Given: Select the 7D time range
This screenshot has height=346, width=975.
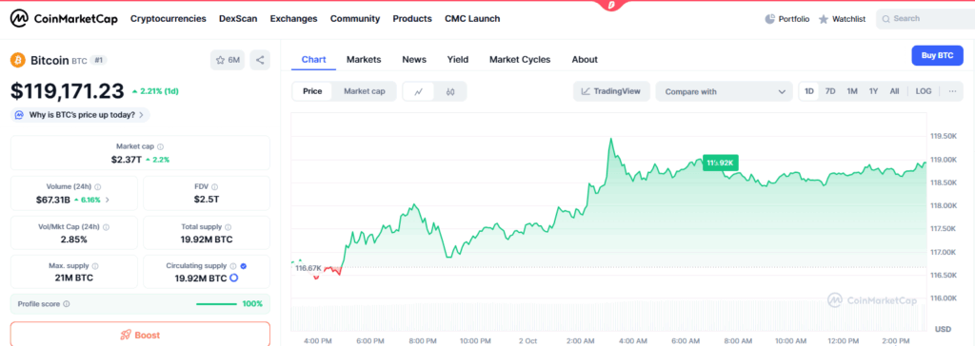Looking at the screenshot, I should point(830,91).
